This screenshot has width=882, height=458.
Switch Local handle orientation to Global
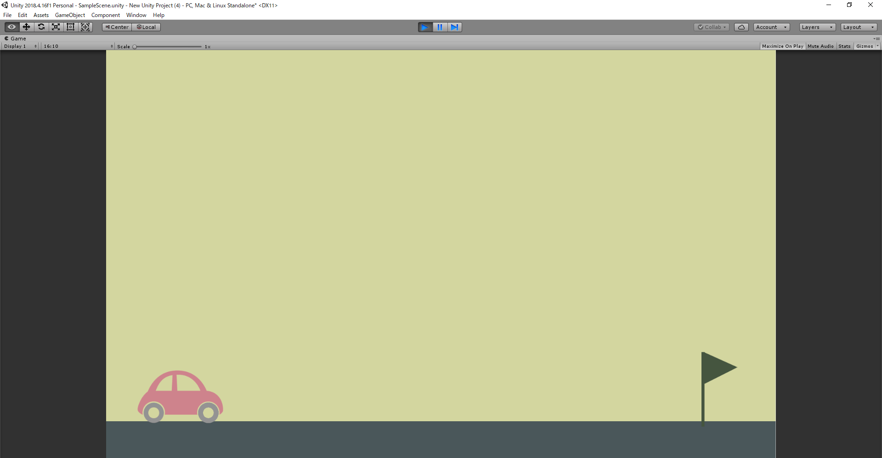click(x=146, y=27)
